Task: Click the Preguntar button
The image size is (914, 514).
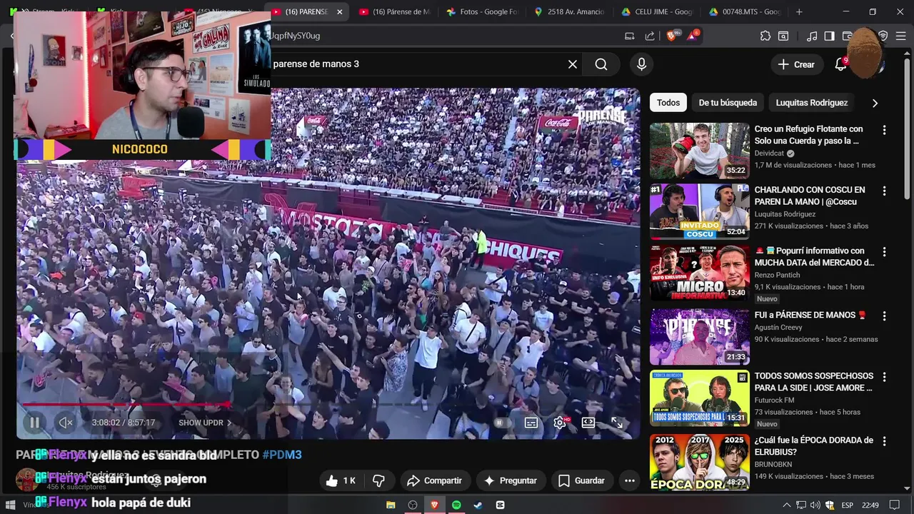Action: [x=511, y=481]
